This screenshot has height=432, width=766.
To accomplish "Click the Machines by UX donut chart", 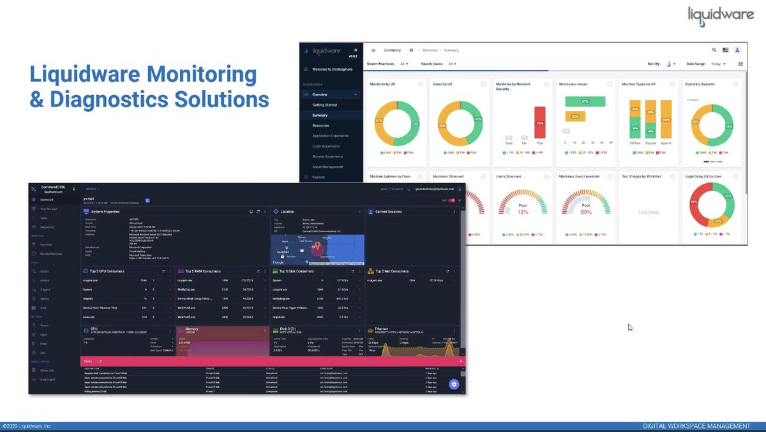I will (396, 123).
